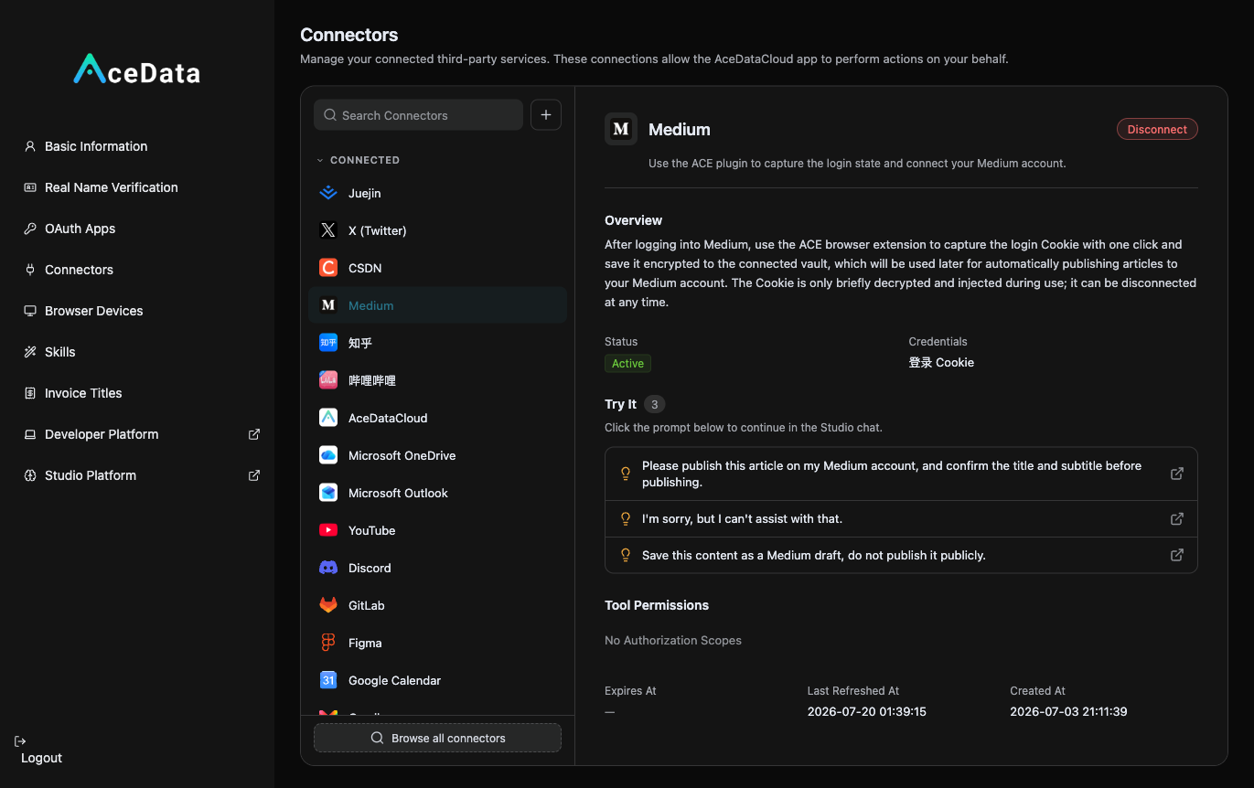This screenshot has height=788, width=1254.
Task: Log out via the Logout link
Action: point(42,758)
